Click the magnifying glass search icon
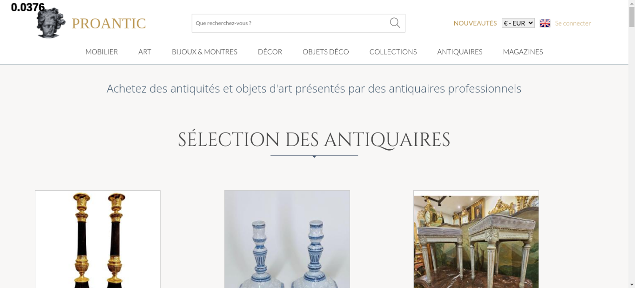The width and height of the screenshot is (635, 288). tap(395, 23)
